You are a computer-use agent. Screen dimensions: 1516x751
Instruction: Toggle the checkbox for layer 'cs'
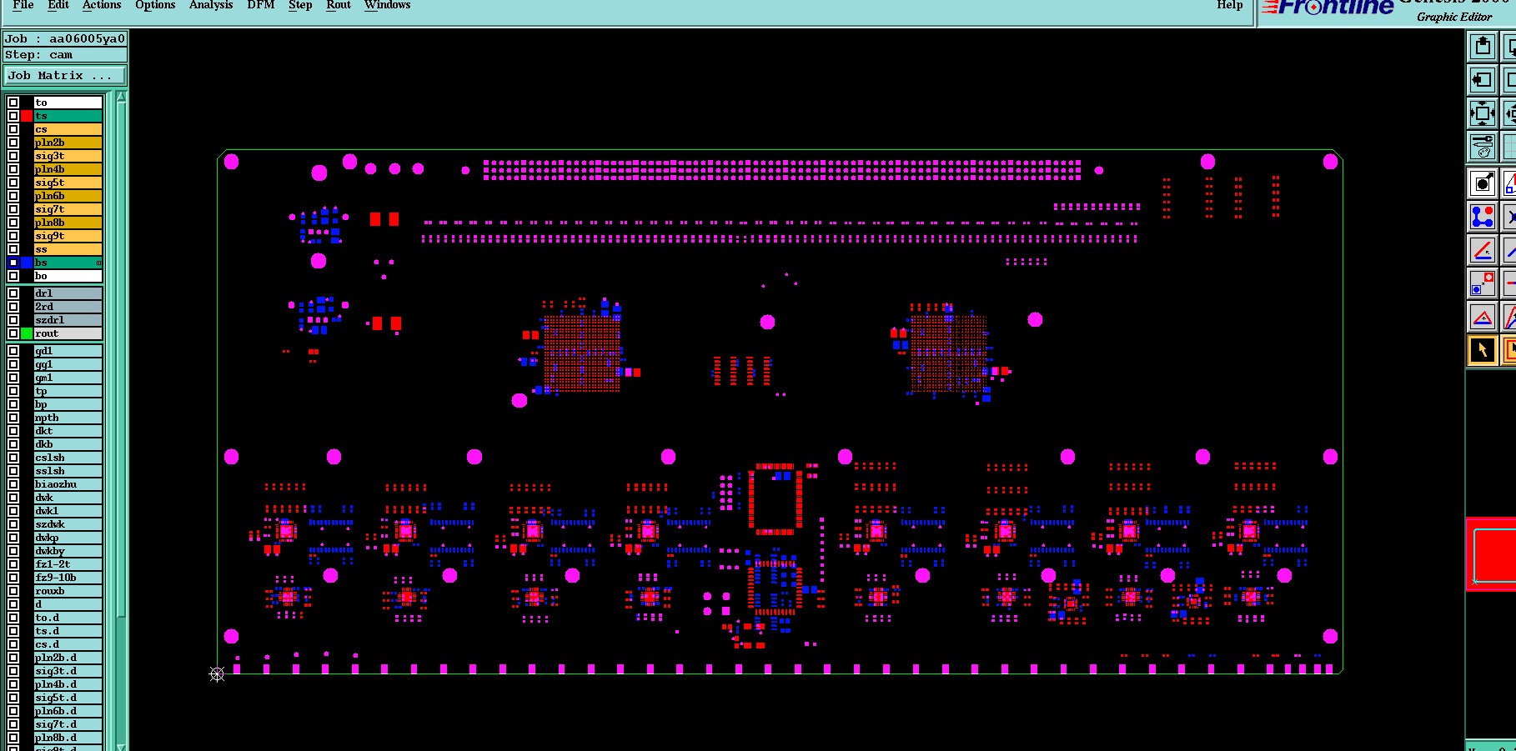click(x=13, y=129)
